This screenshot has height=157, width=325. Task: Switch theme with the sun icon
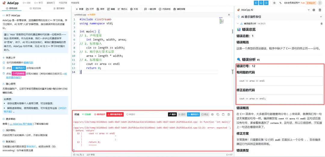tap(274, 3)
